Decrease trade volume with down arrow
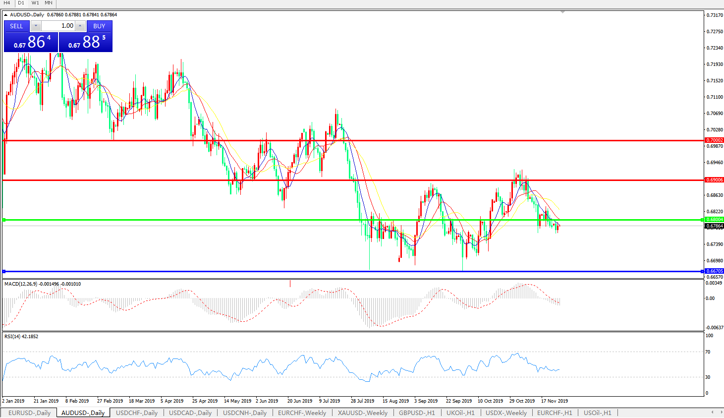724x418 pixels. pos(36,26)
